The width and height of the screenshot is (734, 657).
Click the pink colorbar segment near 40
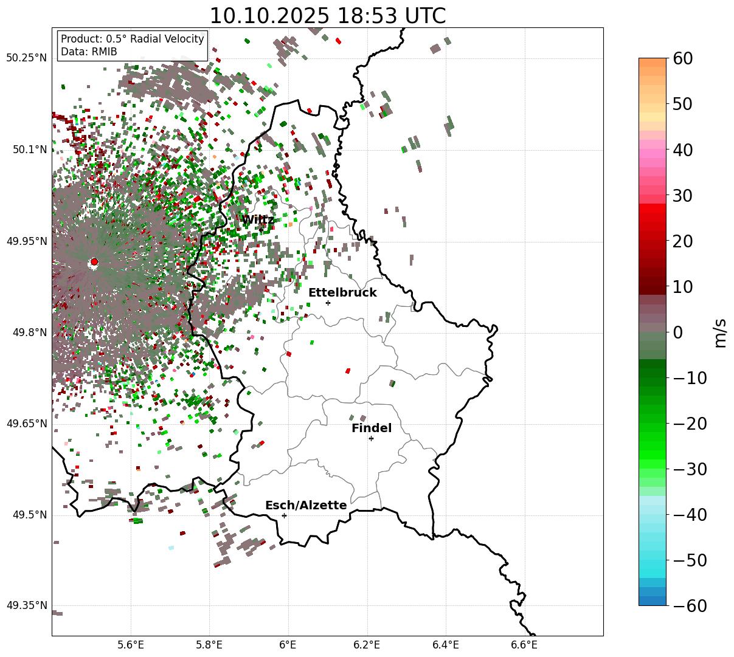[653, 150]
